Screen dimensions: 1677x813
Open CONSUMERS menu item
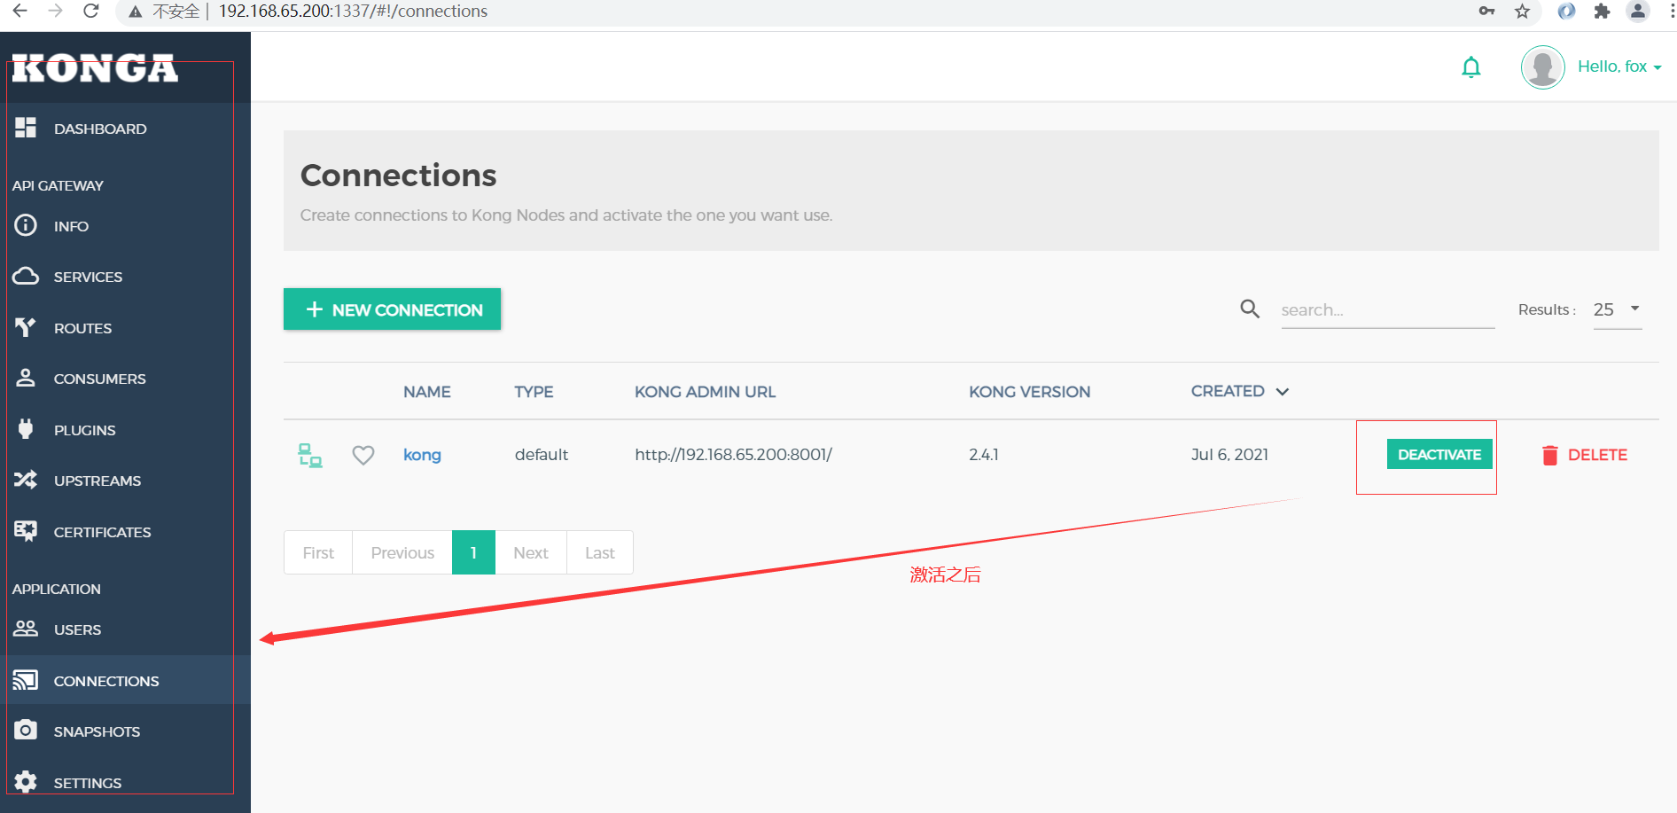tap(99, 379)
